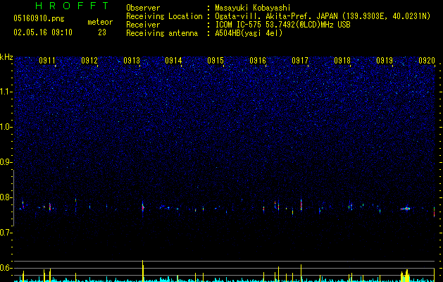
Task: Click the 0.8 kHz axis label
Action: pyautogui.click(x=6, y=197)
